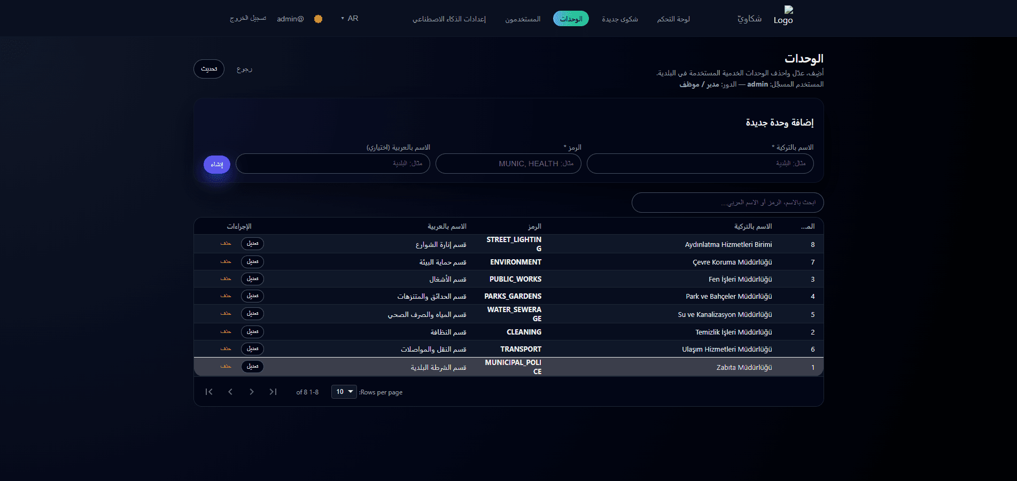Open the rows per page selector showing 10
1017x481 pixels.
coord(344,392)
